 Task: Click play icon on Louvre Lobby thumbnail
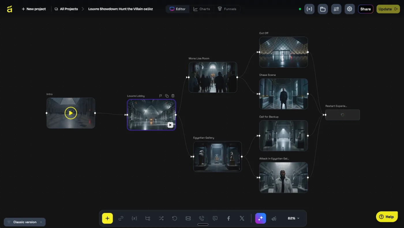(170, 125)
